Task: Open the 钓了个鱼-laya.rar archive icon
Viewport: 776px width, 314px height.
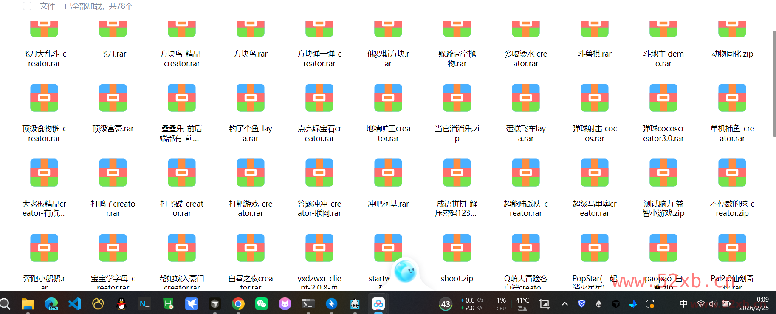Action: point(251,98)
